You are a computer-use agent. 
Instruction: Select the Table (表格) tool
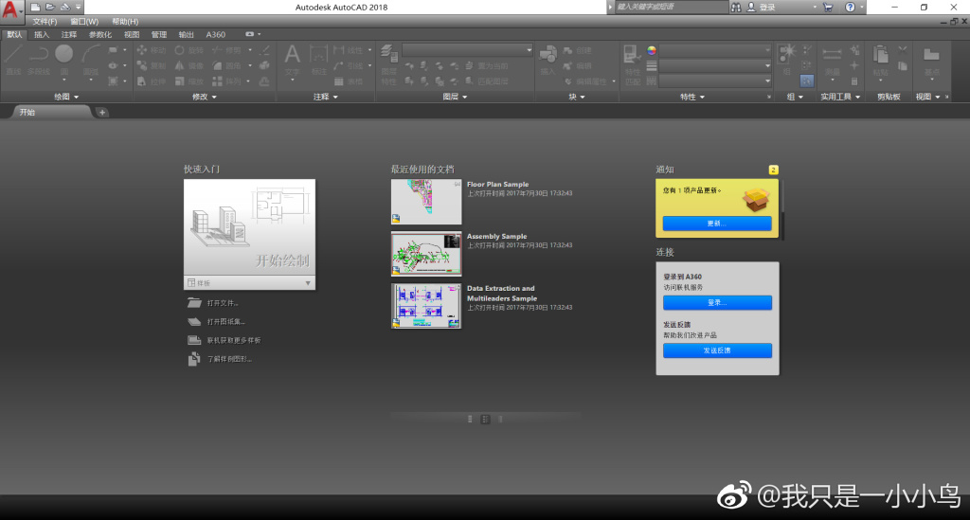pyautogui.click(x=349, y=81)
